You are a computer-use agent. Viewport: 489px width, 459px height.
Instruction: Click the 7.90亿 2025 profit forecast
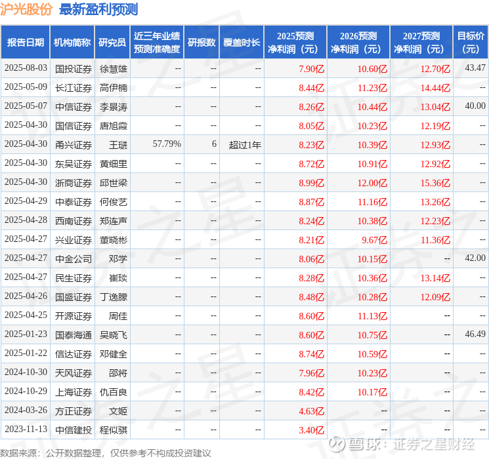[311, 69]
